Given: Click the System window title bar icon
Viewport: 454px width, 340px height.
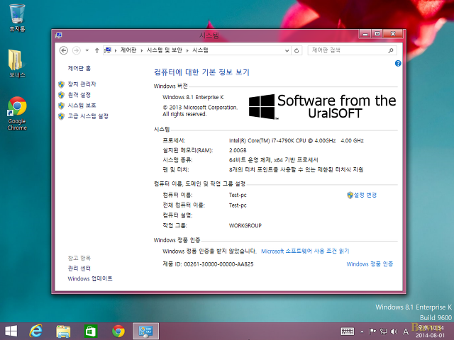Looking at the screenshot, I should (x=58, y=35).
